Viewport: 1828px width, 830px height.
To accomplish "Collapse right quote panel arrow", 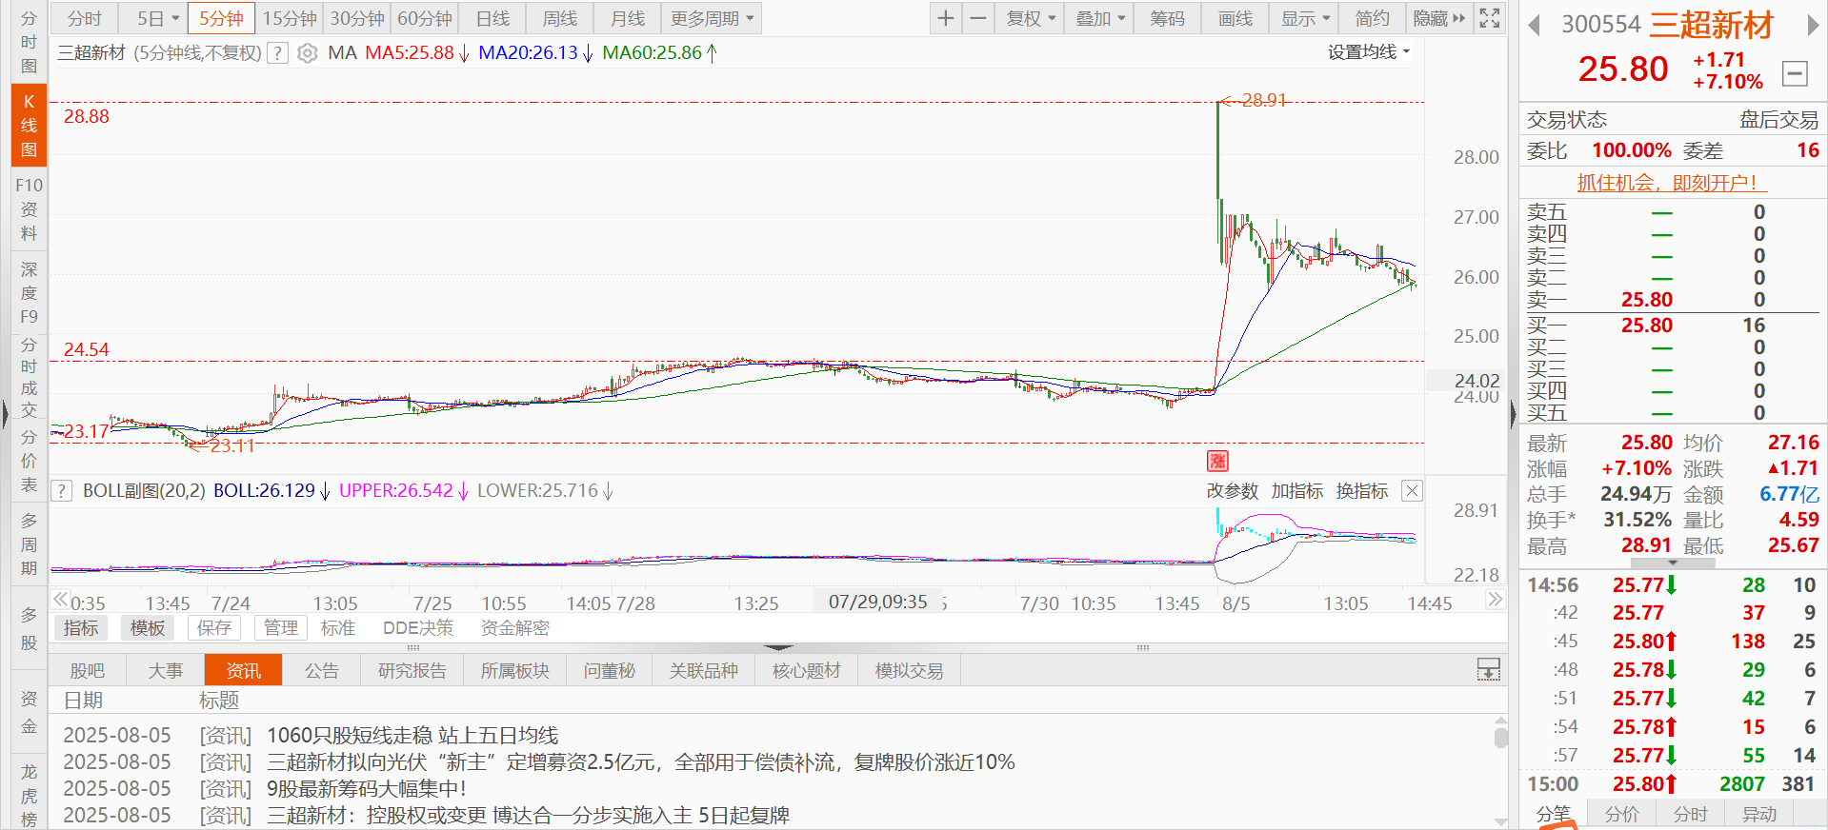I will click(1513, 414).
